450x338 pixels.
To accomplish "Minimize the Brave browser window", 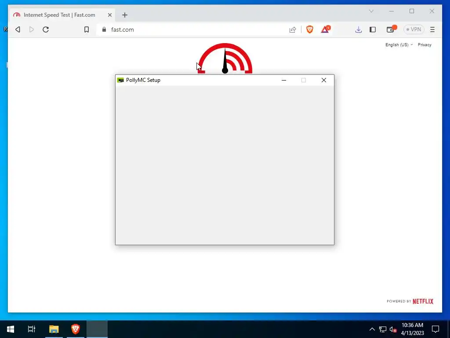I will (x=392, y=11).
